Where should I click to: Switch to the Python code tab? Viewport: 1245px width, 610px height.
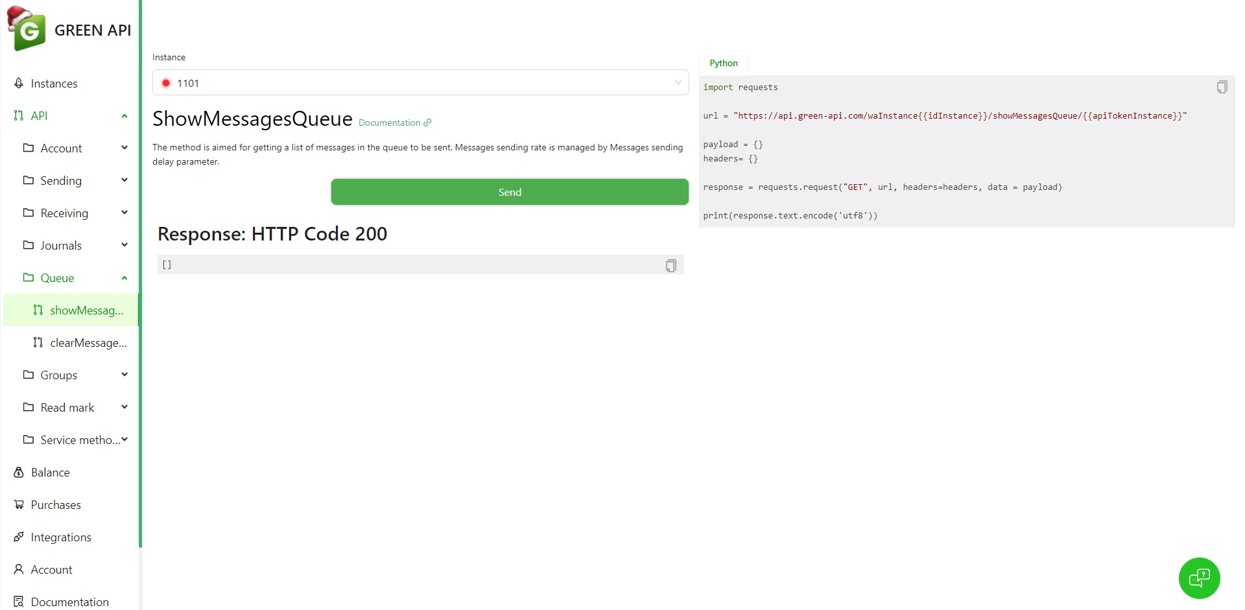click(x=723, y=62)
